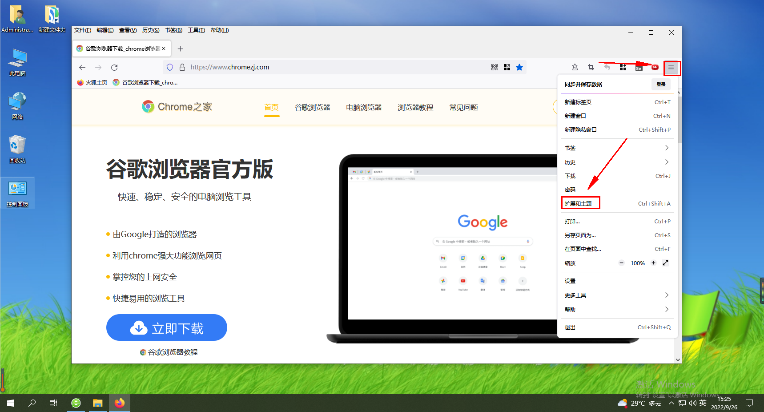Click the shield tracking protection icon
The height and width of the screenshot is (412, 764).
[x=170, y=67]
